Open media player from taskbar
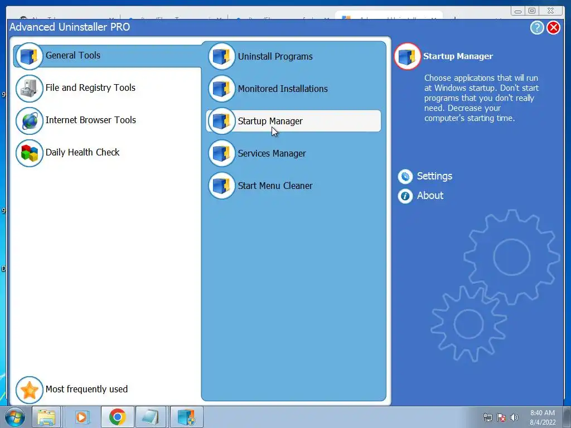The image size is (571, 428). tap(81, 417)
